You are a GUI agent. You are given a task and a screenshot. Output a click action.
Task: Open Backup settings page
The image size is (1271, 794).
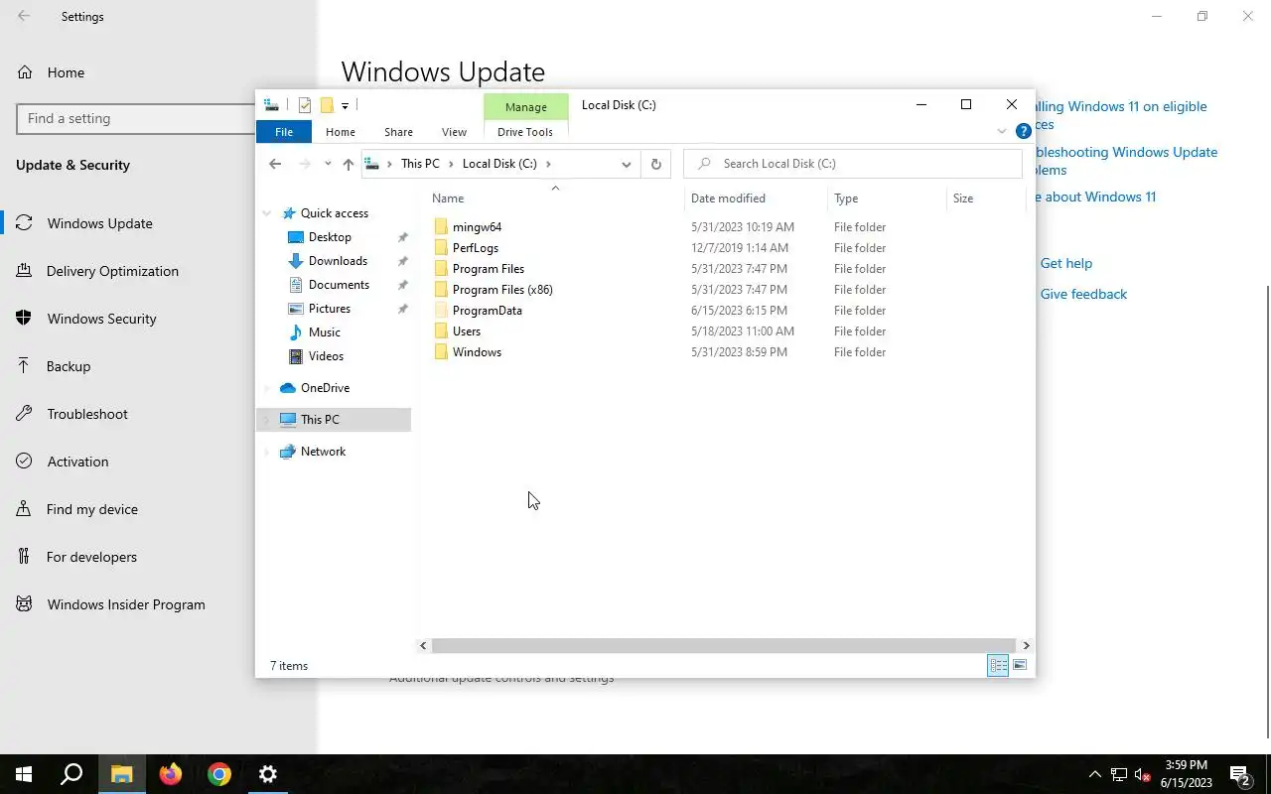coord(69,366)
